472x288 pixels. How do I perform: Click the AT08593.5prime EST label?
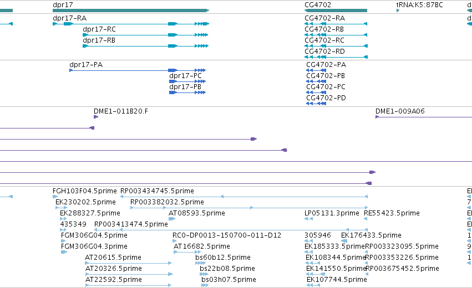[x=196, y=213]
